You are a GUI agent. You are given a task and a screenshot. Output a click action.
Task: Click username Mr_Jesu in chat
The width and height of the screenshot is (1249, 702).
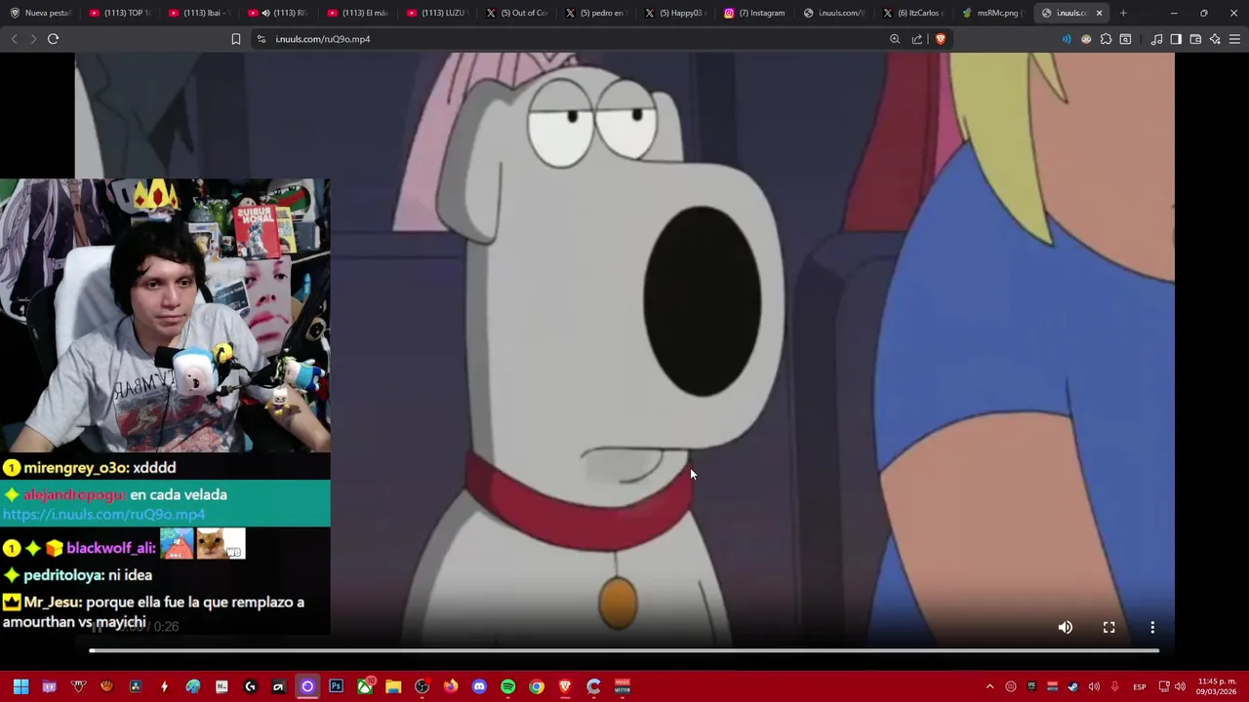pos(52,603)
